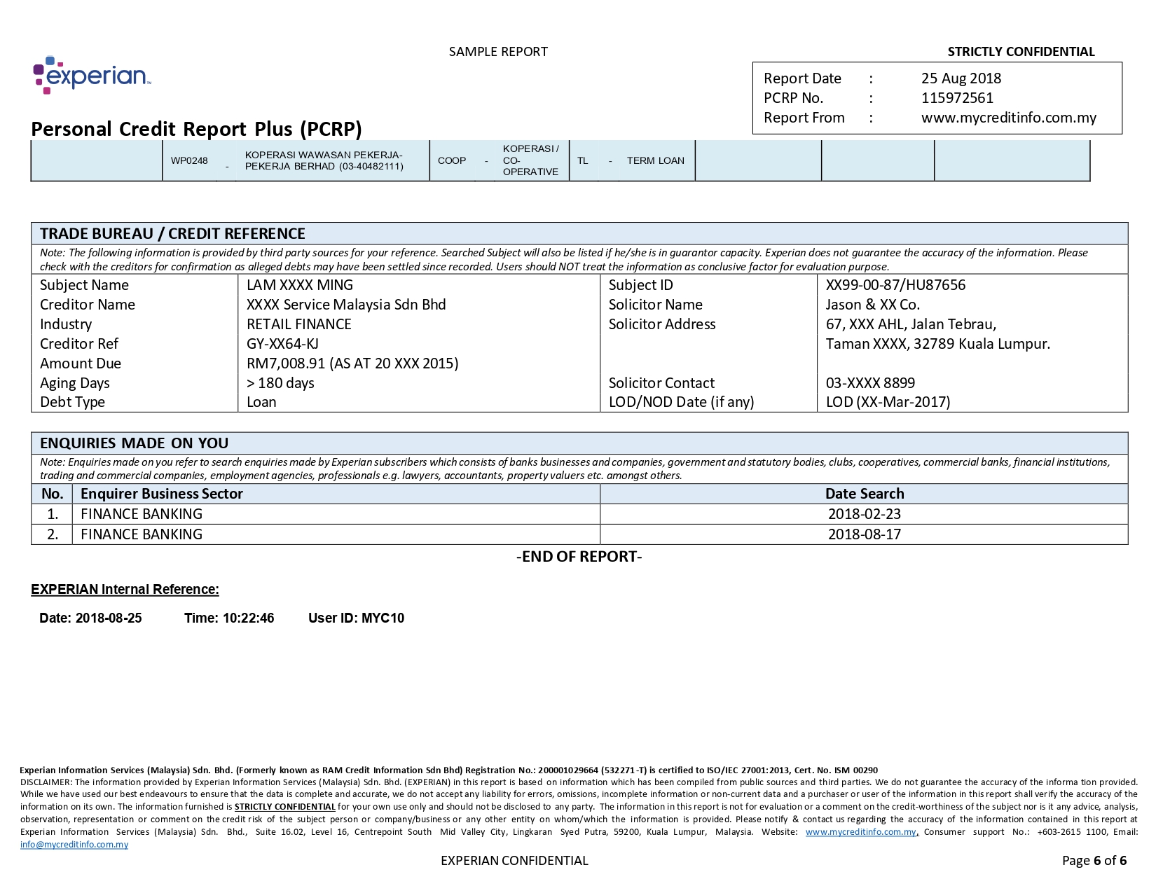The width and height of the screenshot is (1156, 893).
Task: Select FINANCE BANKING in row 2
Action: (142, 534)
